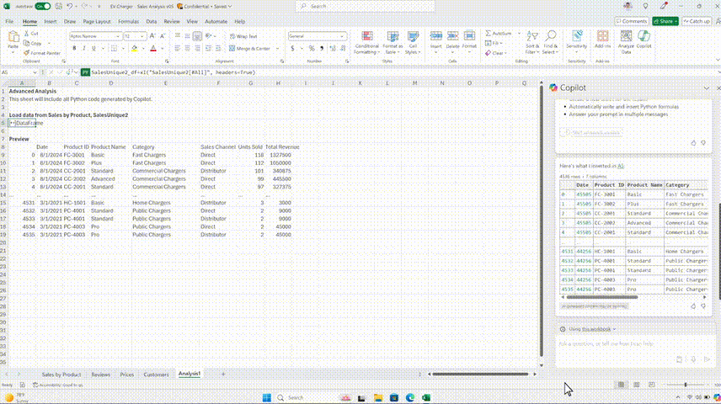Click the Share button
This screenshot has width=721, height=404.
tap(665, 21)
